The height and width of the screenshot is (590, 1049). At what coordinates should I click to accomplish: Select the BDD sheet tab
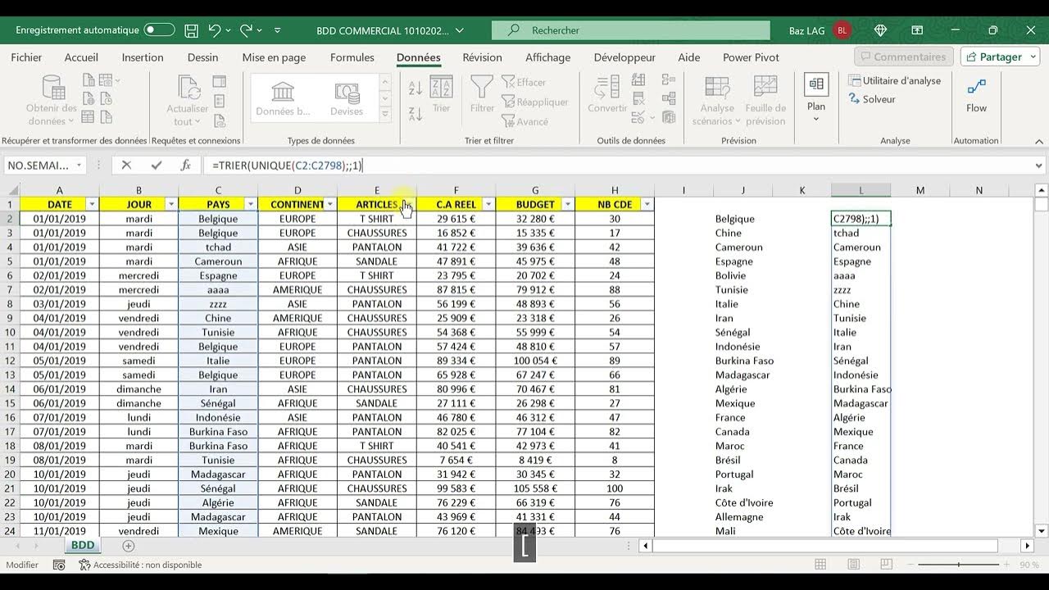coord(82,546)
